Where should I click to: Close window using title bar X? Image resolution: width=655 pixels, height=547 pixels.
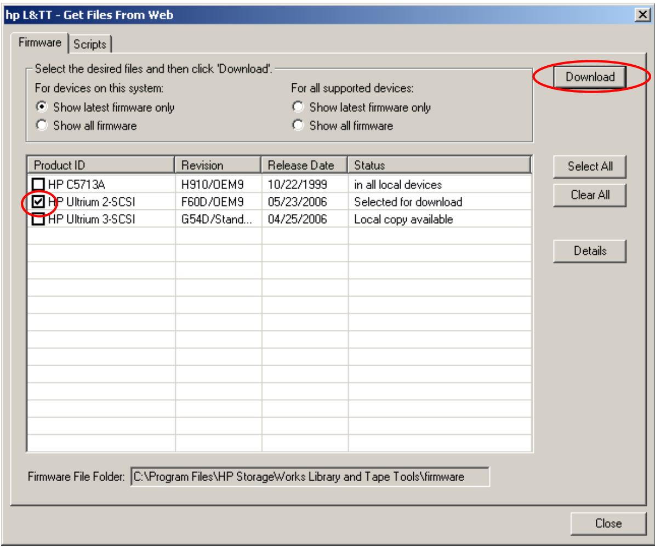pyautogui.click(x=642, y=15)
